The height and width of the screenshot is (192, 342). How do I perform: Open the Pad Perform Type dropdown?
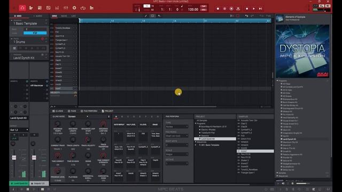(177, 126)
